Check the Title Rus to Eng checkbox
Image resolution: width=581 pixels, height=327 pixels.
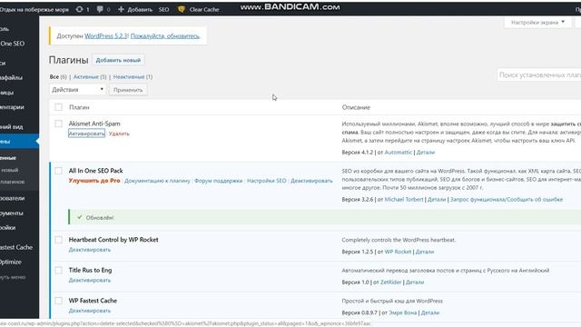pyautogui.click(x=58, y=270)
